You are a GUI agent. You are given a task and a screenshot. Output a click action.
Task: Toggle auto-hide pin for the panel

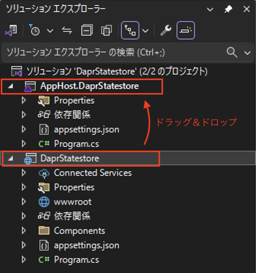[x=228, y=9]
